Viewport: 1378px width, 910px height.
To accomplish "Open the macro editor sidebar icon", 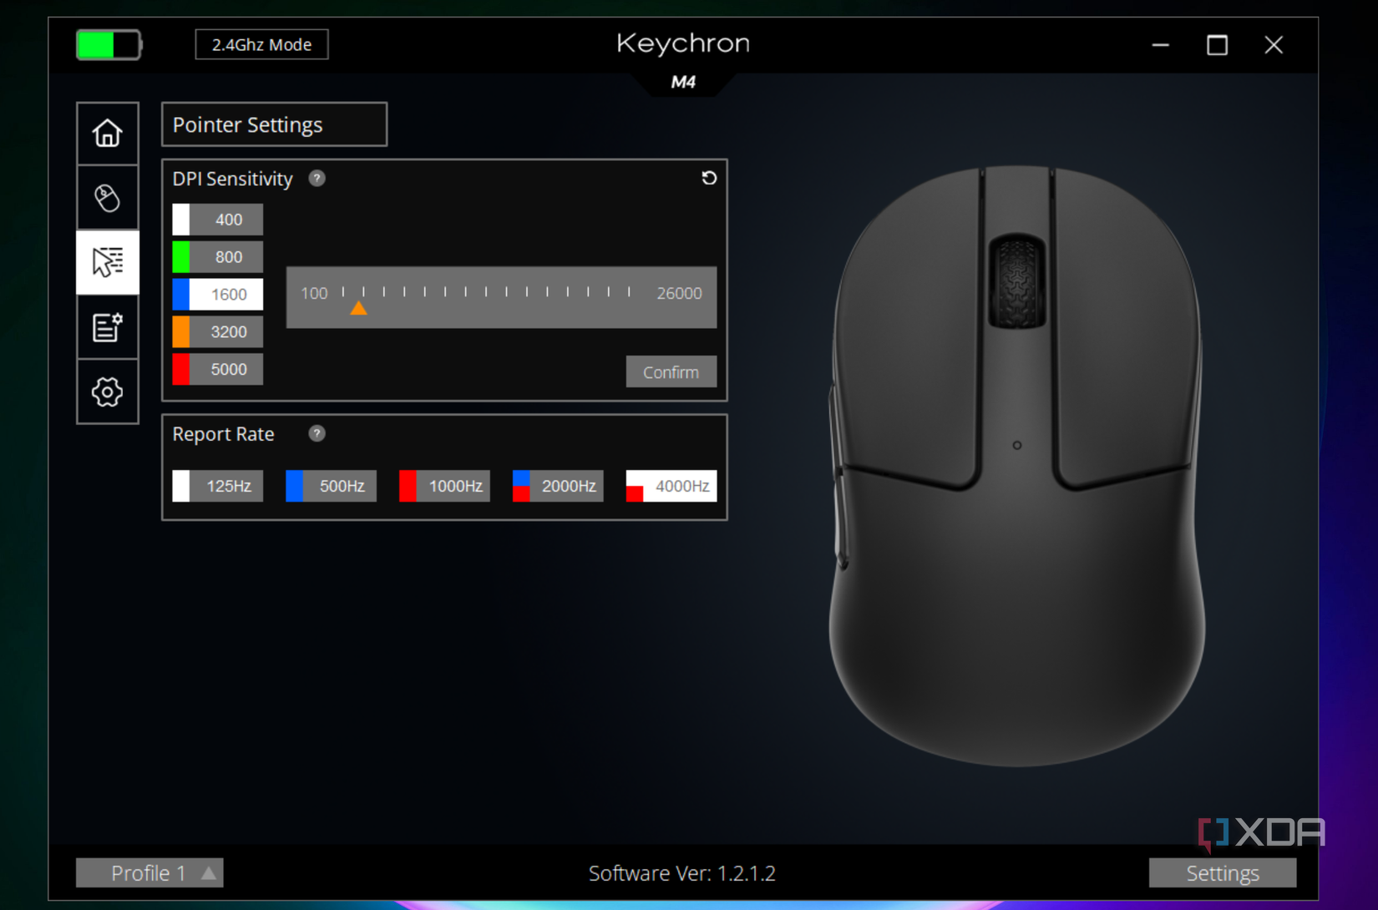I will click(x=107, y=327).
